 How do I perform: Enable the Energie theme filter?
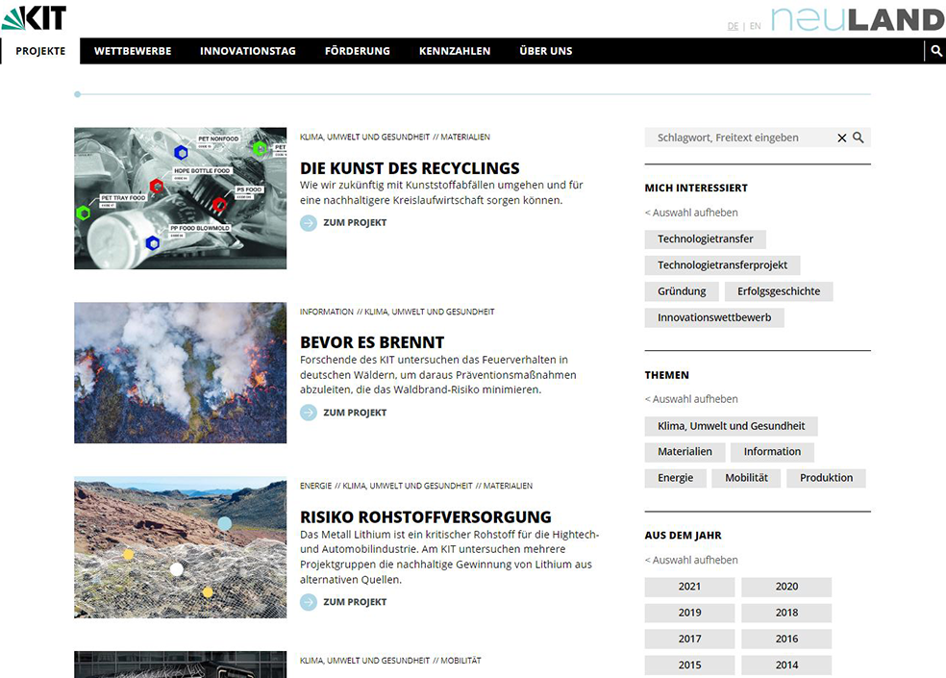tap(675, 477)
